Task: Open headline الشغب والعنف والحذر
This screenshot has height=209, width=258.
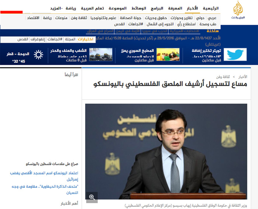Action: click(x=68, y=51)
